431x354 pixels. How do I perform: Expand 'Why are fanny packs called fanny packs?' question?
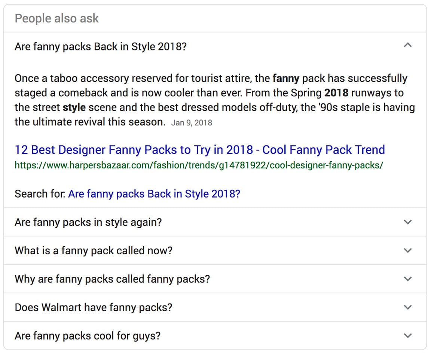(x=215, y=279)
